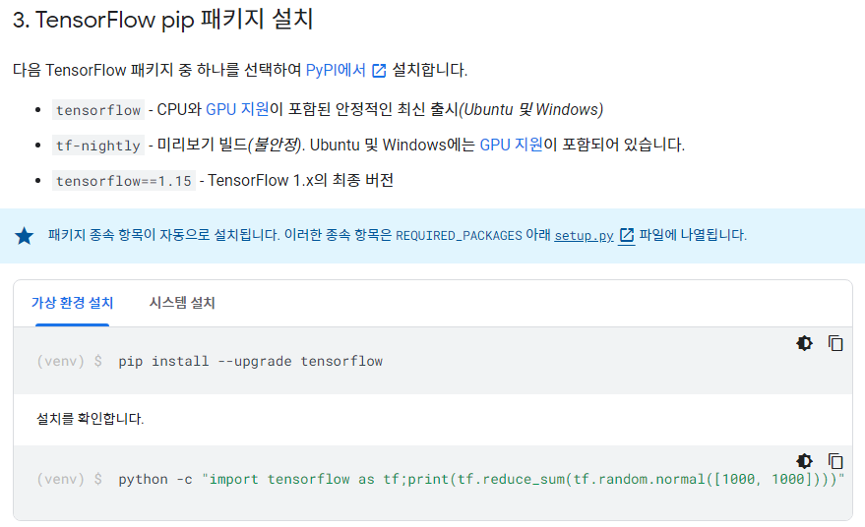Click the 설치를 확인합니다. text
Viewport: 865px width, 527px height.
[90, 419]
